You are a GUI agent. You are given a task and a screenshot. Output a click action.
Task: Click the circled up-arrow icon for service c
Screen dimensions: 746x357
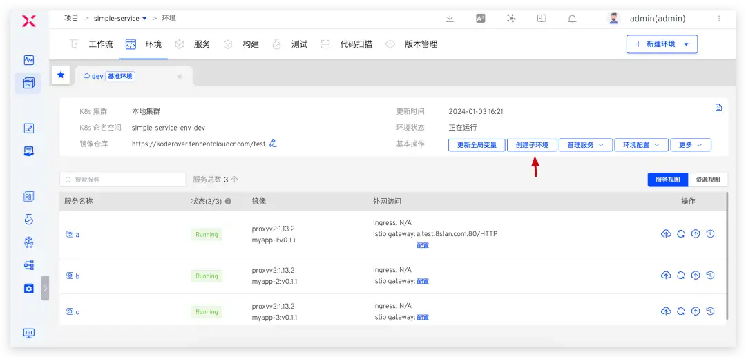click(x=696, y=311)
